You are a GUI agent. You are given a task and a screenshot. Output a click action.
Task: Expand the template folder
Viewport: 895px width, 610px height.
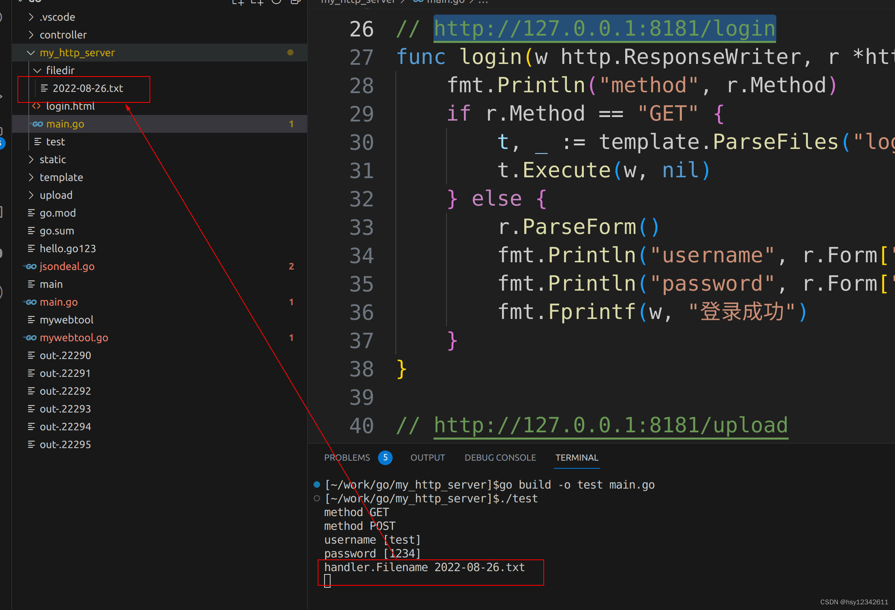tap(31, 177)
